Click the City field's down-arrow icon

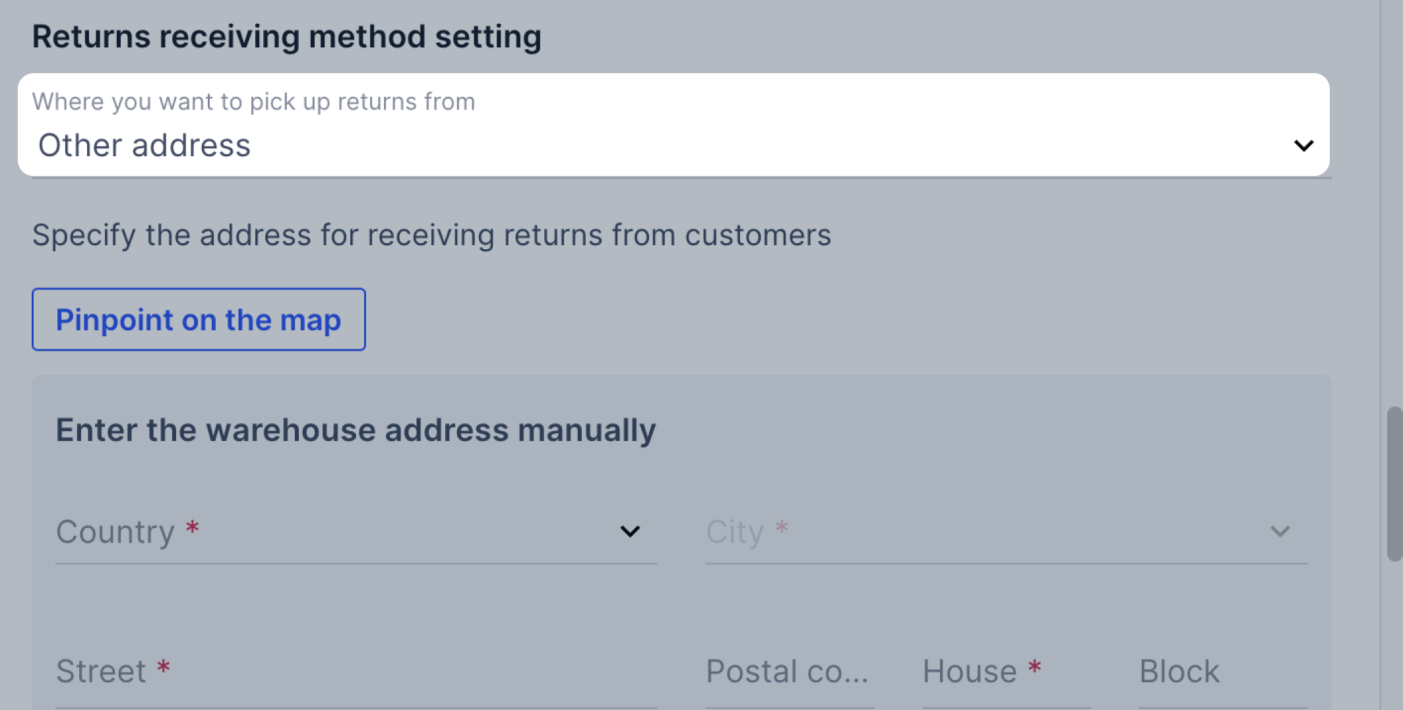(x=1280, y=531)
